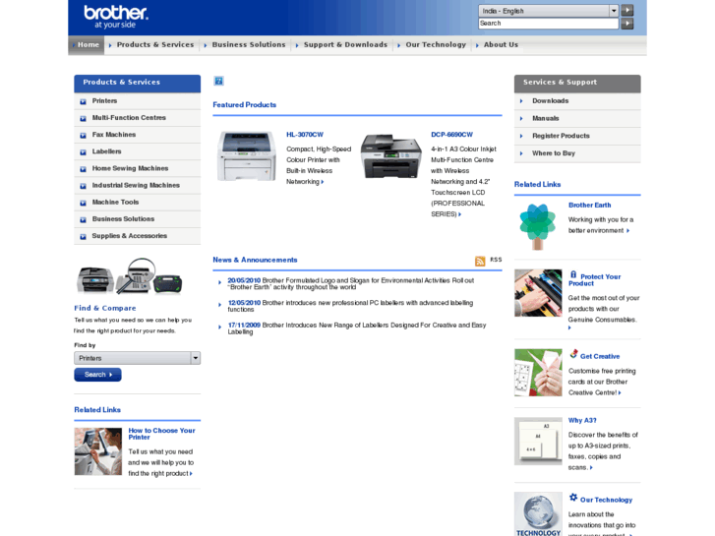Click the Labellers sidebar icon
Image resolution: width=715 pixels, height=536 pixels.
coord(83,152)
